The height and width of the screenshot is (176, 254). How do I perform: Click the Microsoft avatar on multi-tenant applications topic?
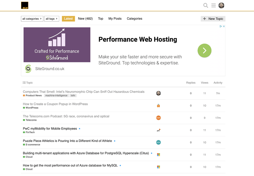pyautogui.click(x=158, y=154)
